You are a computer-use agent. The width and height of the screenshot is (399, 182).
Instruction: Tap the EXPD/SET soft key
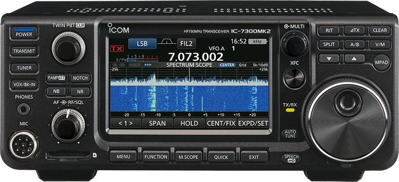coord(253,124)
